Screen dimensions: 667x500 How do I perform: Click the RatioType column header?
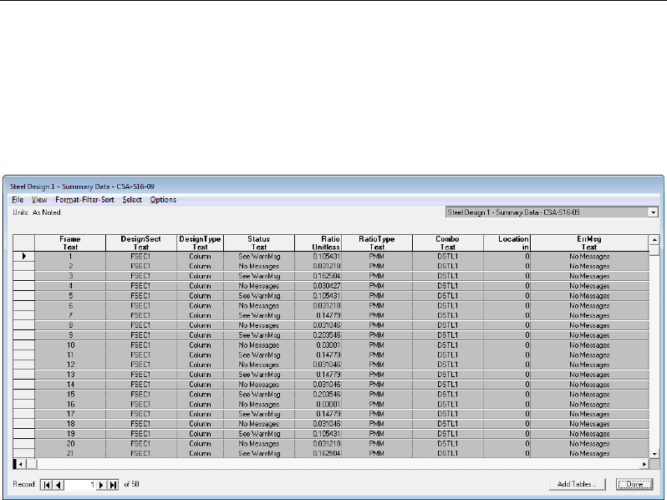[x=377, y=243]
